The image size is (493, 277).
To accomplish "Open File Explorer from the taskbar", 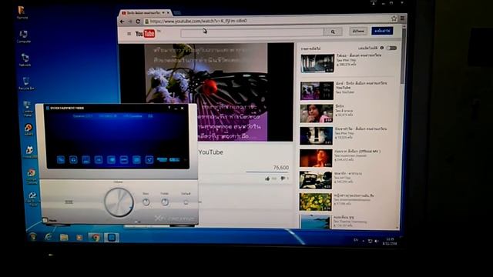I will pos(64,238).
